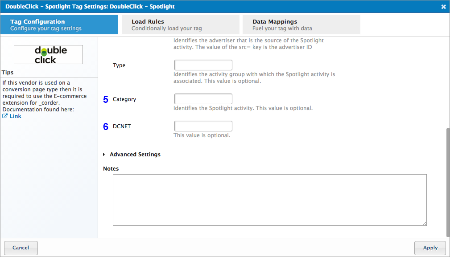Click the blue number 6 marker
Image resolution: width=450 pixels, height=257 pixels.
click(106, 126)
